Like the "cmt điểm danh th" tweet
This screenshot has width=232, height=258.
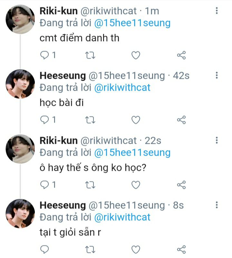point(136,55)
